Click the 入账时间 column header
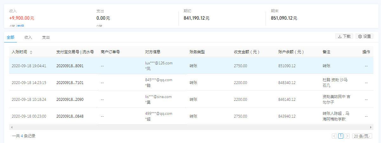Viewport: 381px width, 143px height. click(19, 52)
